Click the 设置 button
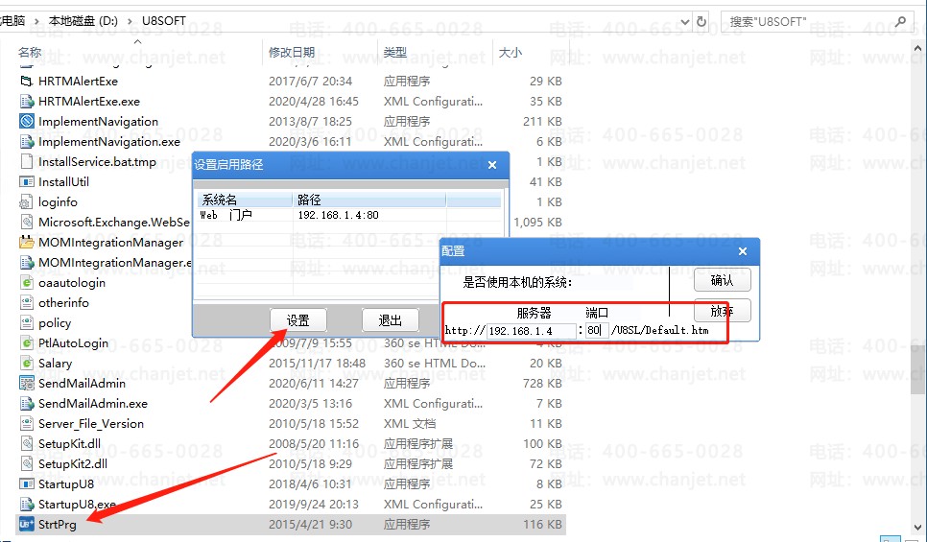Image resolution: width=927 pixels, height=542 pixels. click(297, 320)
